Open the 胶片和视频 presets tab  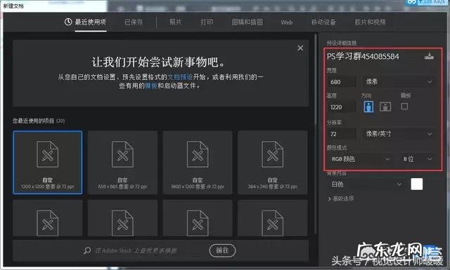[x=370, y=22]
